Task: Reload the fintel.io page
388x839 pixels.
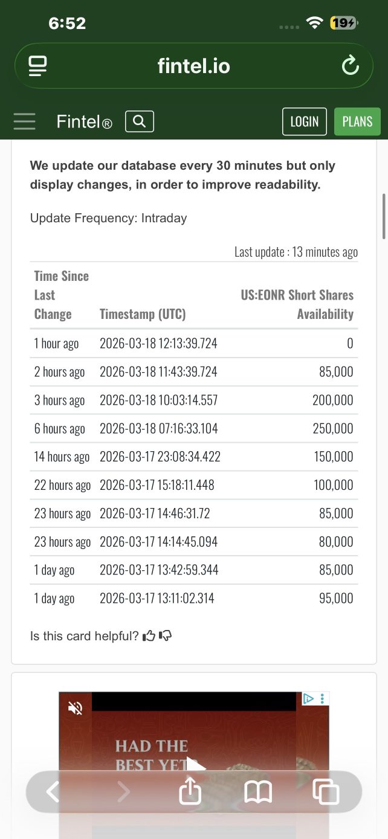Action: 351,66
